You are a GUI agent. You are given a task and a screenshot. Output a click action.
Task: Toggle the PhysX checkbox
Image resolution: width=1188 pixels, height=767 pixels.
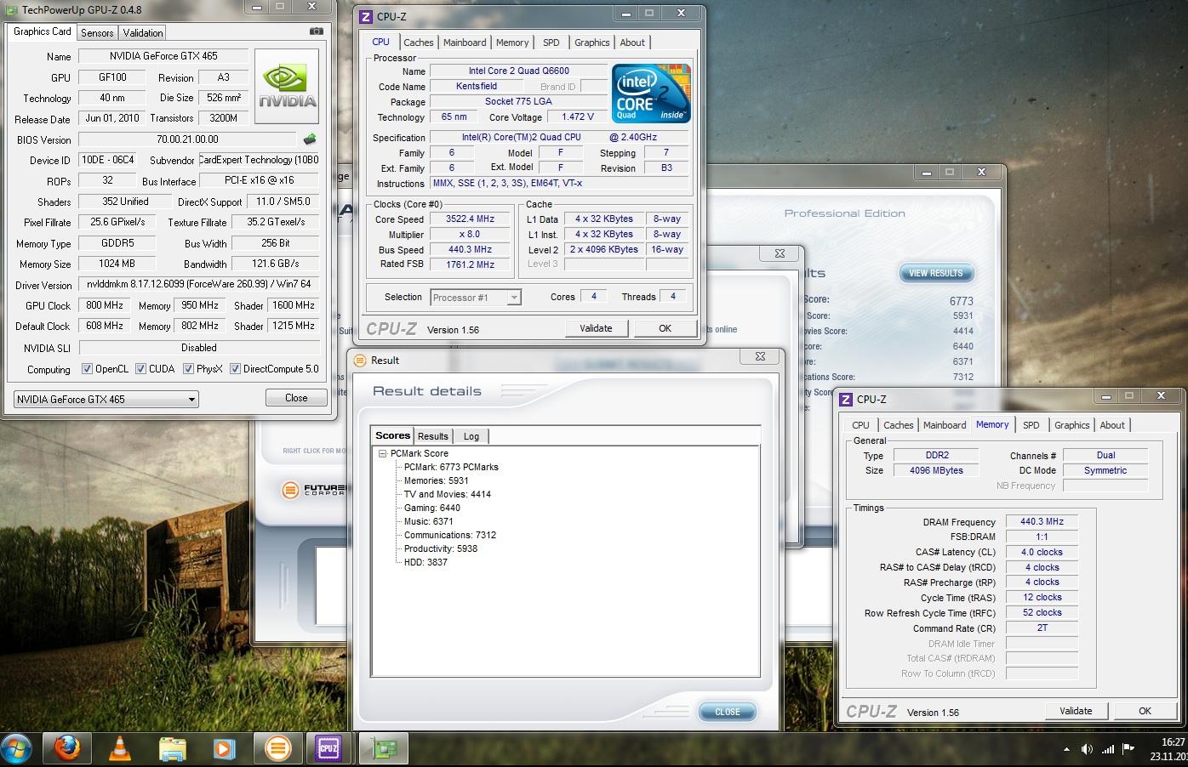point(188,369)
